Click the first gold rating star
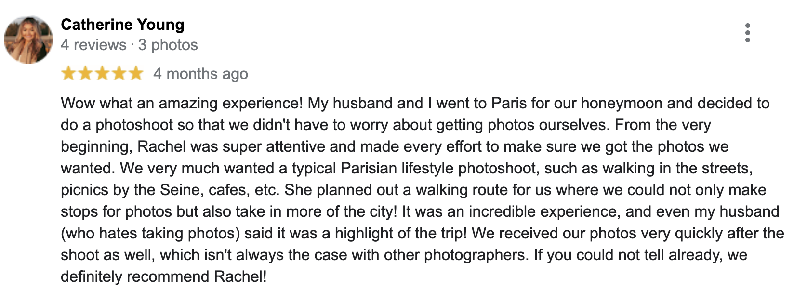Screen dimensions: 794x289 tap(69, 73)
